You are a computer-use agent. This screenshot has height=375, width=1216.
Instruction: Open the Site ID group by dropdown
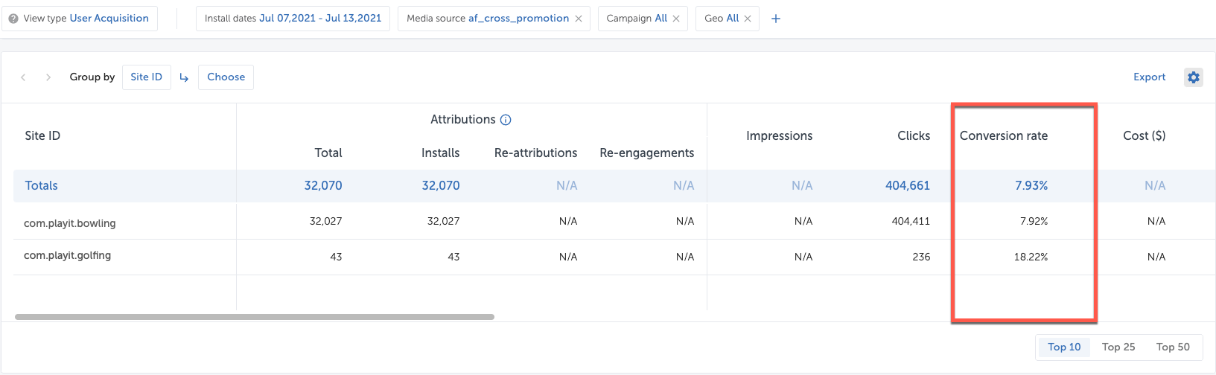(146, 77)
